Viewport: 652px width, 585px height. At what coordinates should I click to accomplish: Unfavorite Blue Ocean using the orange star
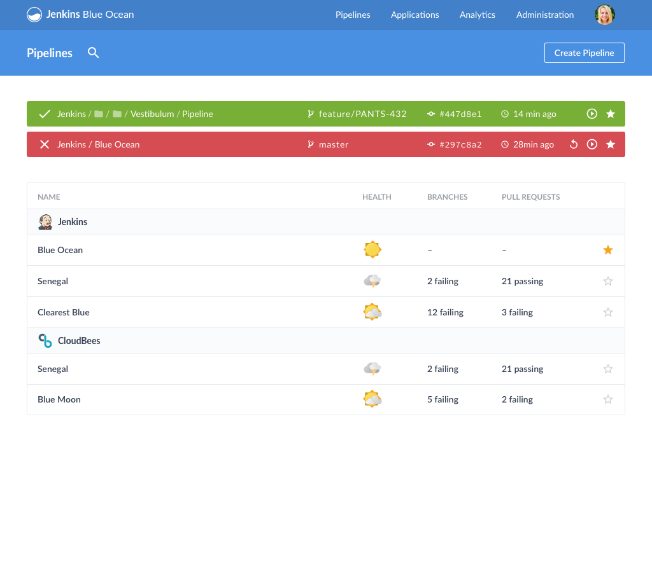(607, 250)
